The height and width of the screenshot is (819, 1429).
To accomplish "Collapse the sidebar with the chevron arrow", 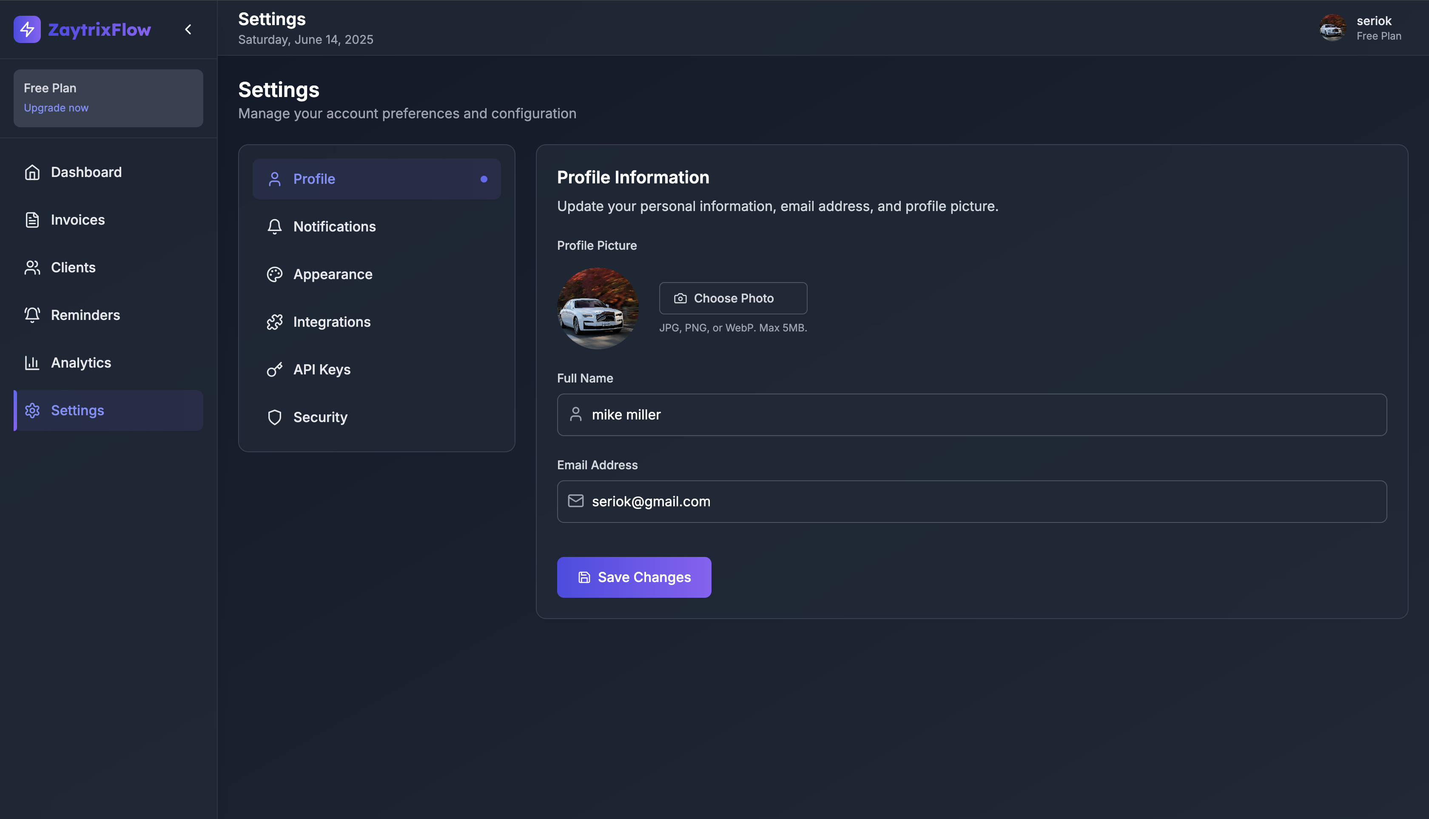I will (x=188, y=29).
